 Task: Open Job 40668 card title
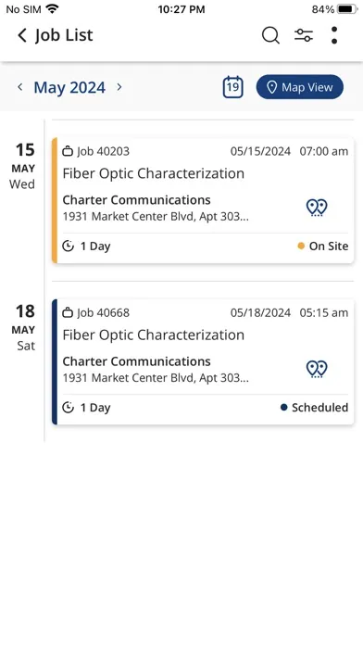[x=154, y=335]
